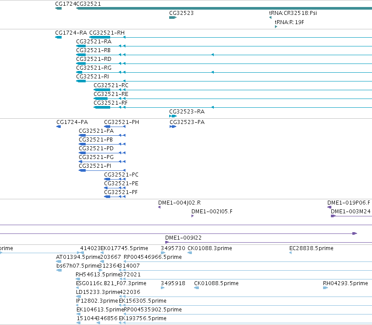
Task: Select the DME1-002I05.F arrowhead glyph
Action: pos(193,216)
